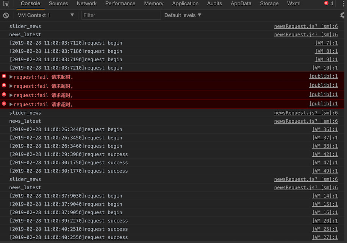This screenshot has width=347, height=243.
Task: Expand the third request:fail error entry
Action: pyautogui.click(x=11, y=95)
